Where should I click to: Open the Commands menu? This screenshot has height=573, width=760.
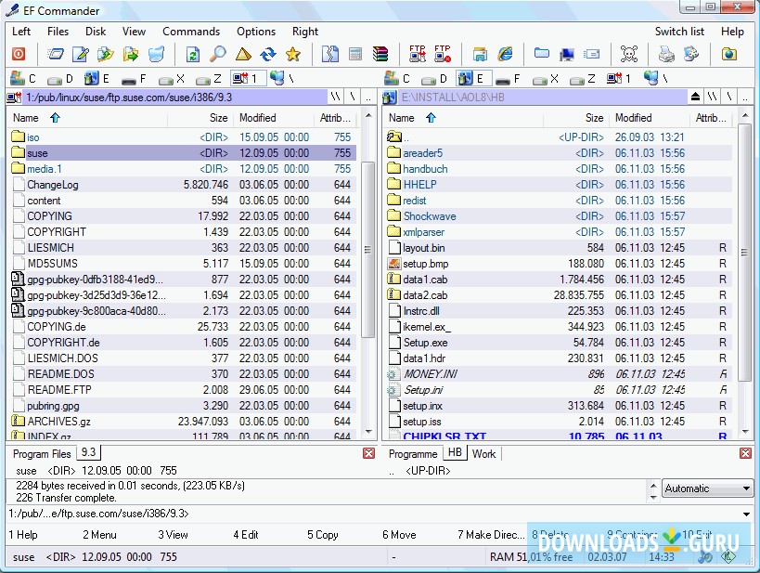click(x=190, y=31)
